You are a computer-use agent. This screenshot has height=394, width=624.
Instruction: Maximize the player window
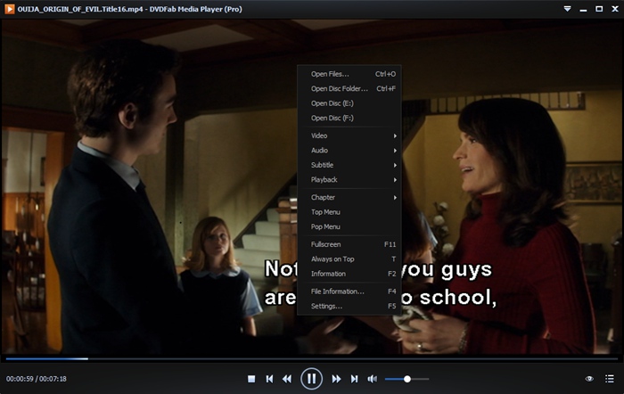(x=599, y=9)
